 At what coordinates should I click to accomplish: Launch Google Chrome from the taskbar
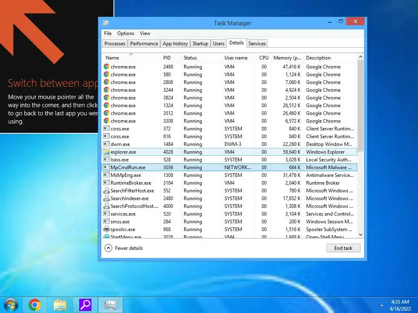[35, 305]
